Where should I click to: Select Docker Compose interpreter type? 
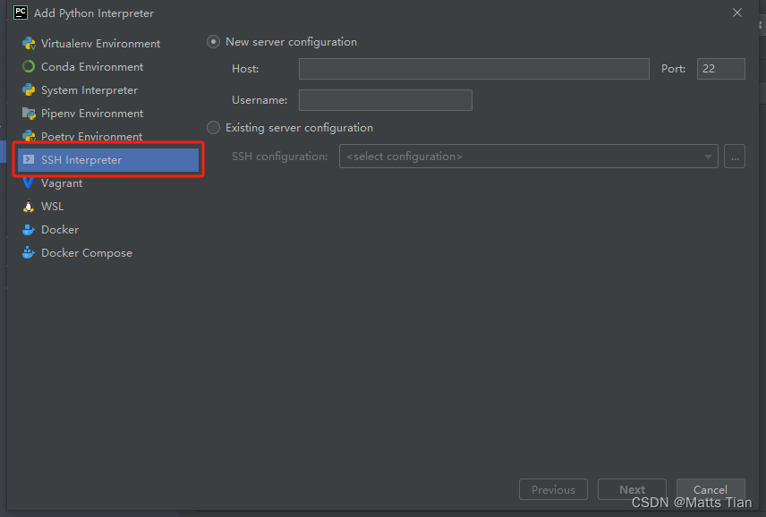click(x=108, y=253)
